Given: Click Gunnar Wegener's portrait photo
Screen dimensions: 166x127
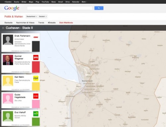Looking at the screenshot, I should point(8,60).
